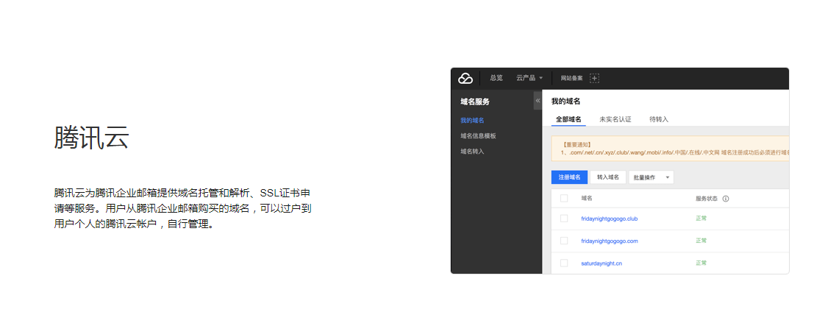
Task: Switch to the 未实名认证 tab
Action: point(615,119)
